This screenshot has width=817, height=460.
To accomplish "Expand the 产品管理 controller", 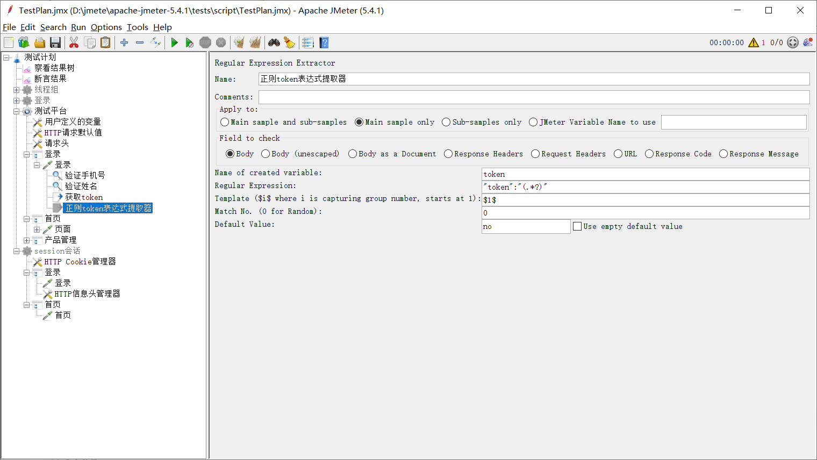I will click(x=27, y=240).
